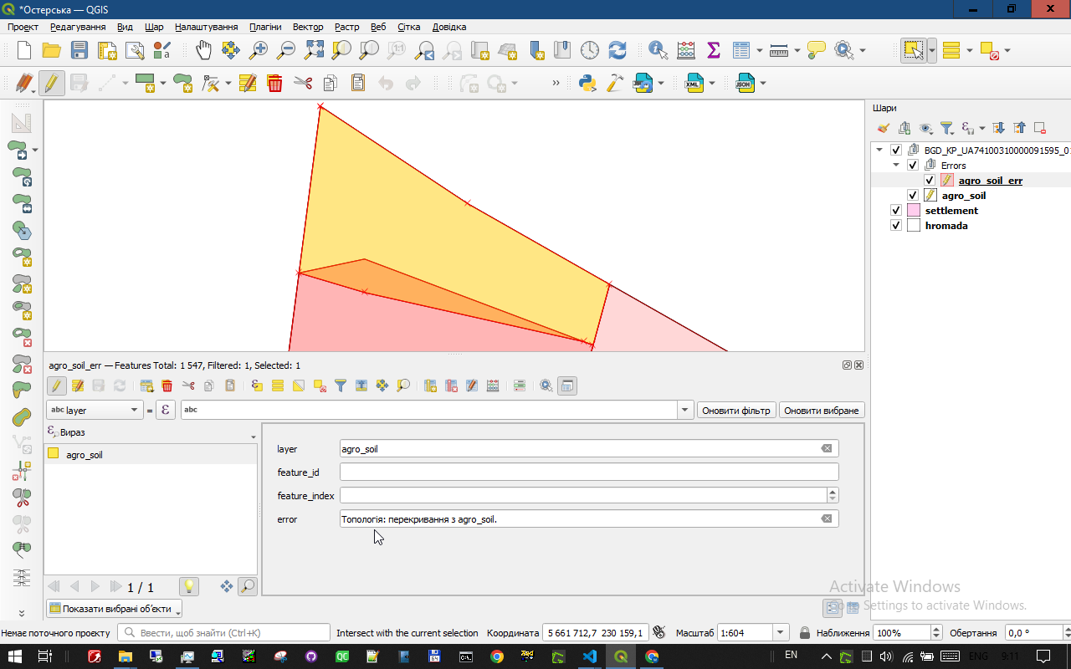
Task: Click the pink settlement layer color swatch
Action: [913, 211]
